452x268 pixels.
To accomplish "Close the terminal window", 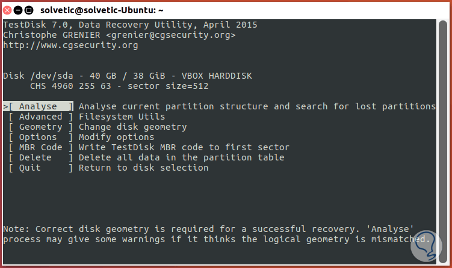I will [8, 10].
